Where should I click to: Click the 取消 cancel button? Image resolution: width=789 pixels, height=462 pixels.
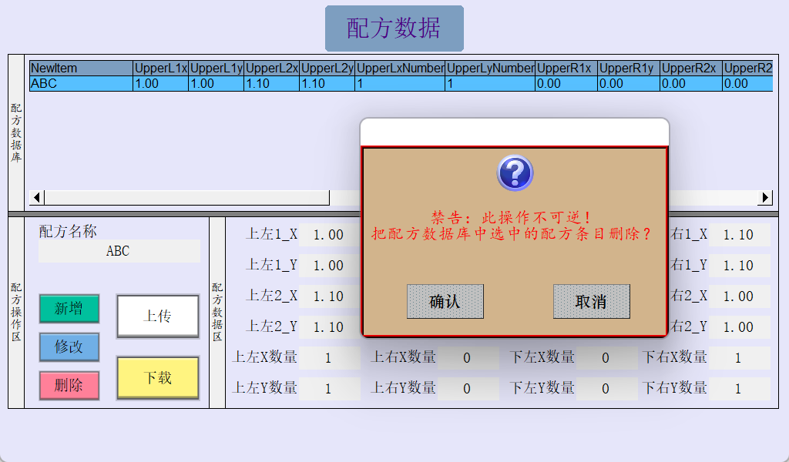tap(591, 301)
